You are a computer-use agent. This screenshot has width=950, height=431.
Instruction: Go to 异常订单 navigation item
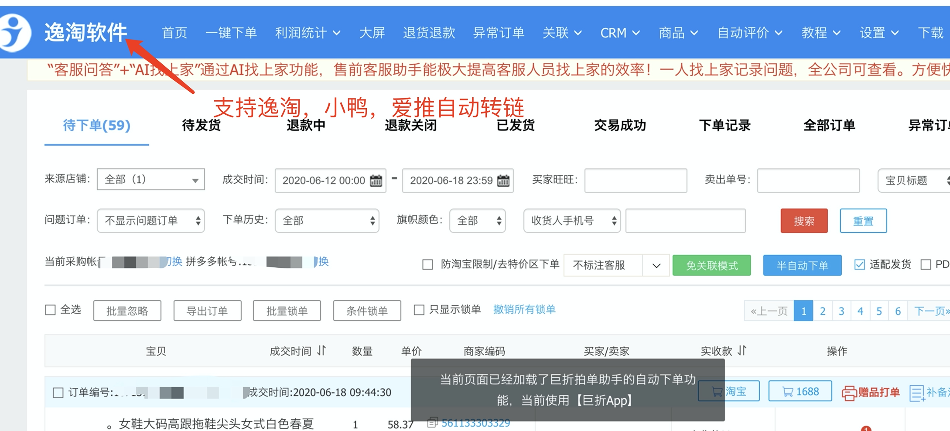499,33
